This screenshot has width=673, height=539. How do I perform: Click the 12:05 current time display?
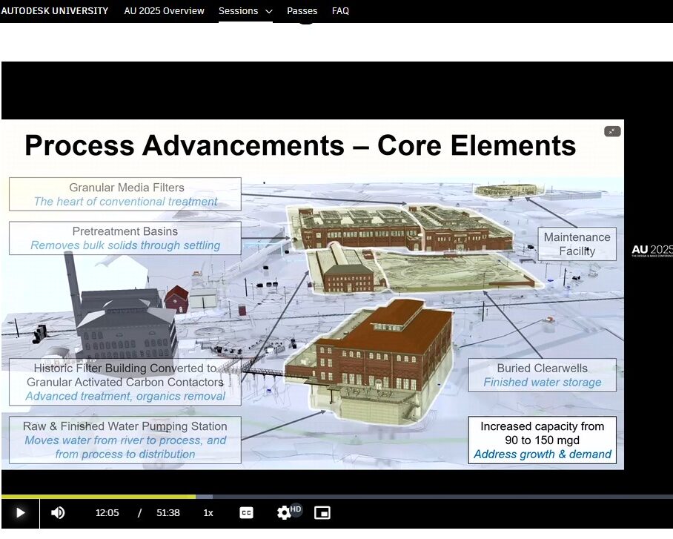(x=107, y=512)
